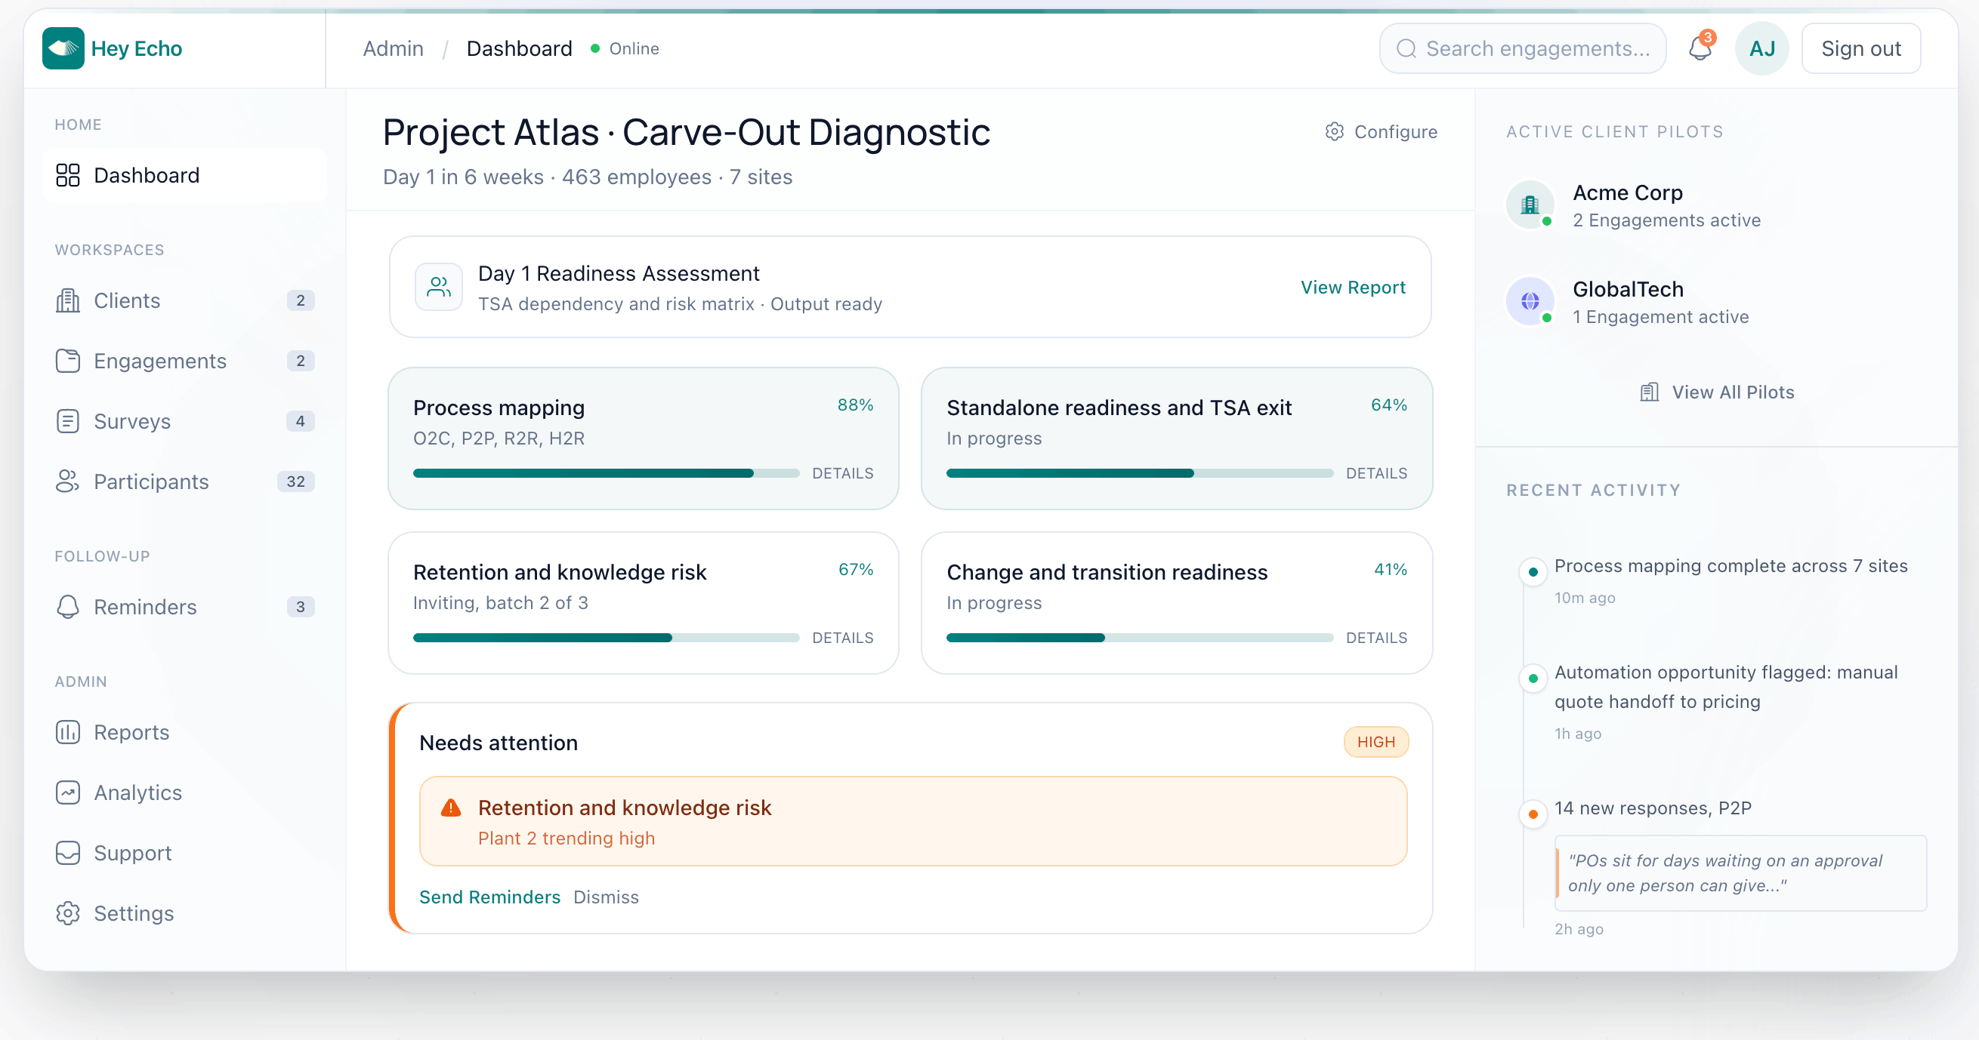Click the 88% value on Process mapping
The width and height of the screenshot is (1979, 1040).
[854, 405]
